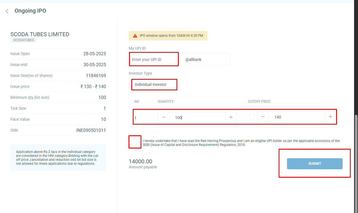Go back using the arrow beside Ongoing IPO
358x213 pixels.
pos(7,11)
